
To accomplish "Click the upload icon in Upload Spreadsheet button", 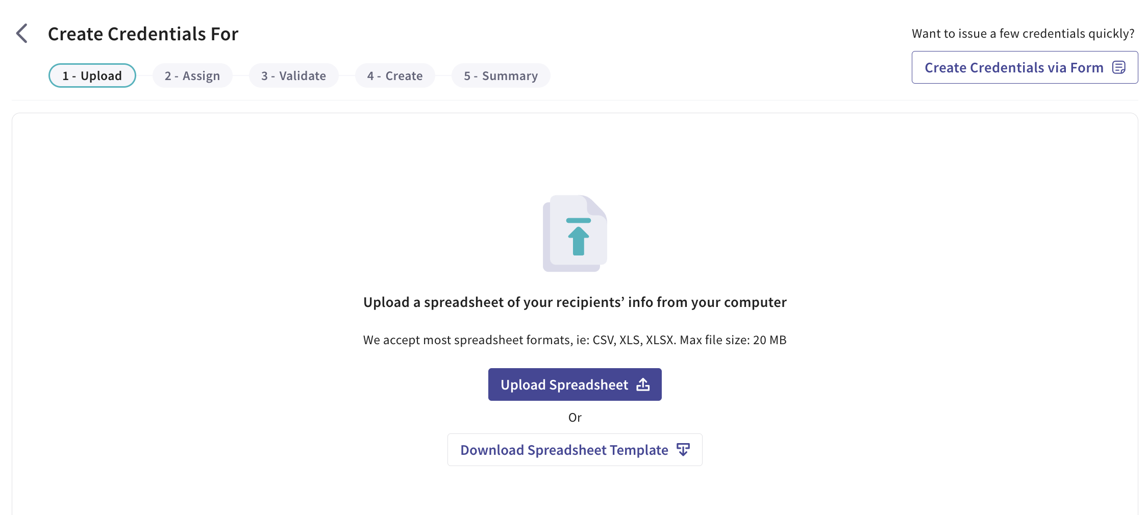I will pyautogui.click(x=642, y=384).
